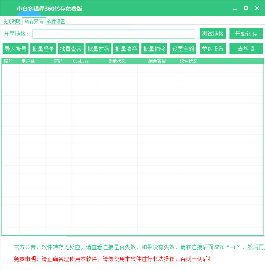
Task: Click the 批量查容 button
Action: 71,49
